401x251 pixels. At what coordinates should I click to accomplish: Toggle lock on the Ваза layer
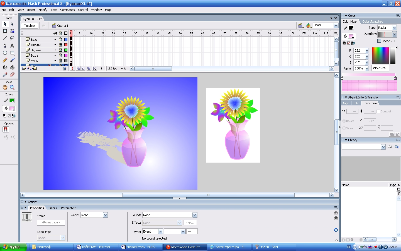coord(60,40)
